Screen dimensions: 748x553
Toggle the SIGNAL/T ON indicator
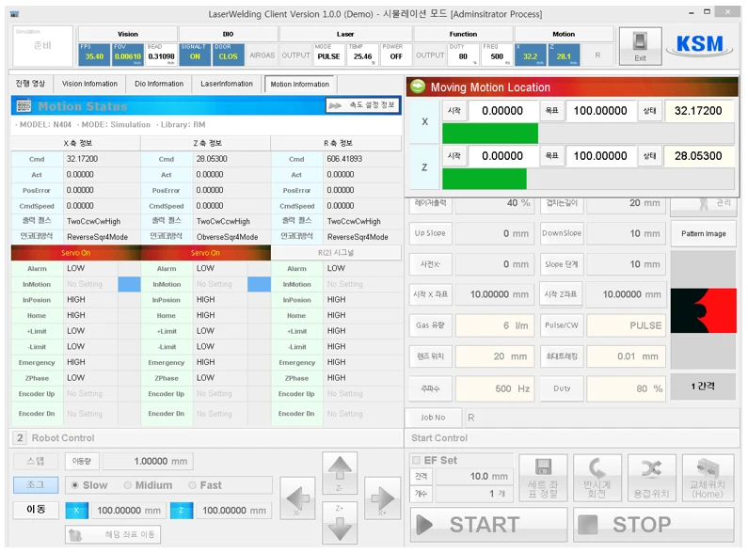(195, 54)
